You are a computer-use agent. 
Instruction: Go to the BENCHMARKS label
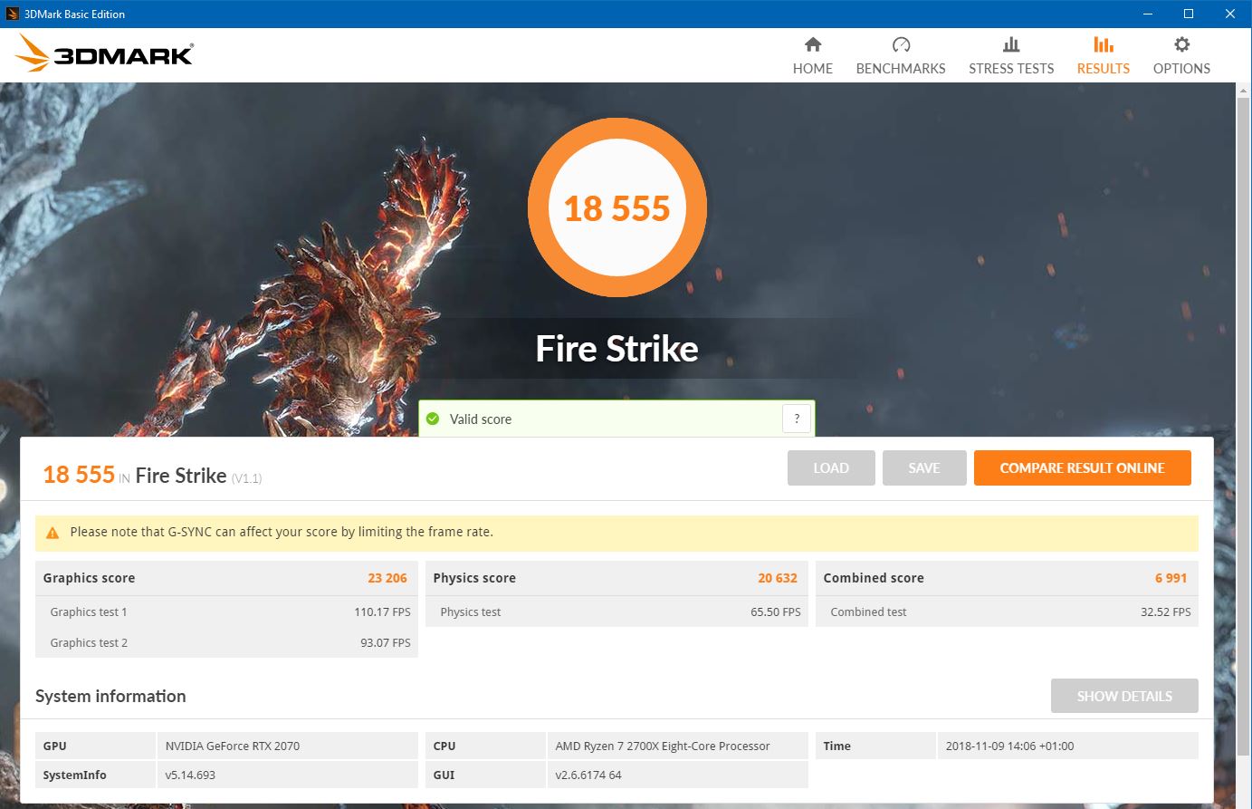[901, 69]
